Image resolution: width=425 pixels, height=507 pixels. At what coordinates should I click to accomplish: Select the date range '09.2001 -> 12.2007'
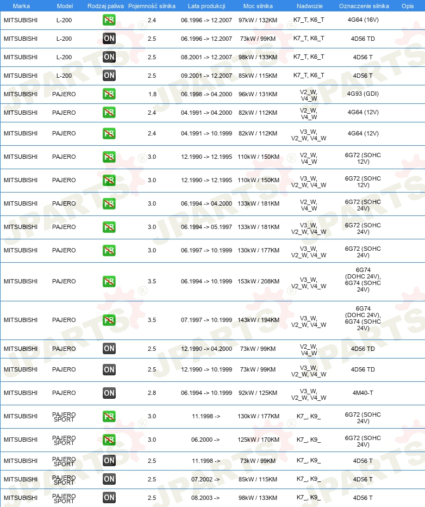point(207,76)
